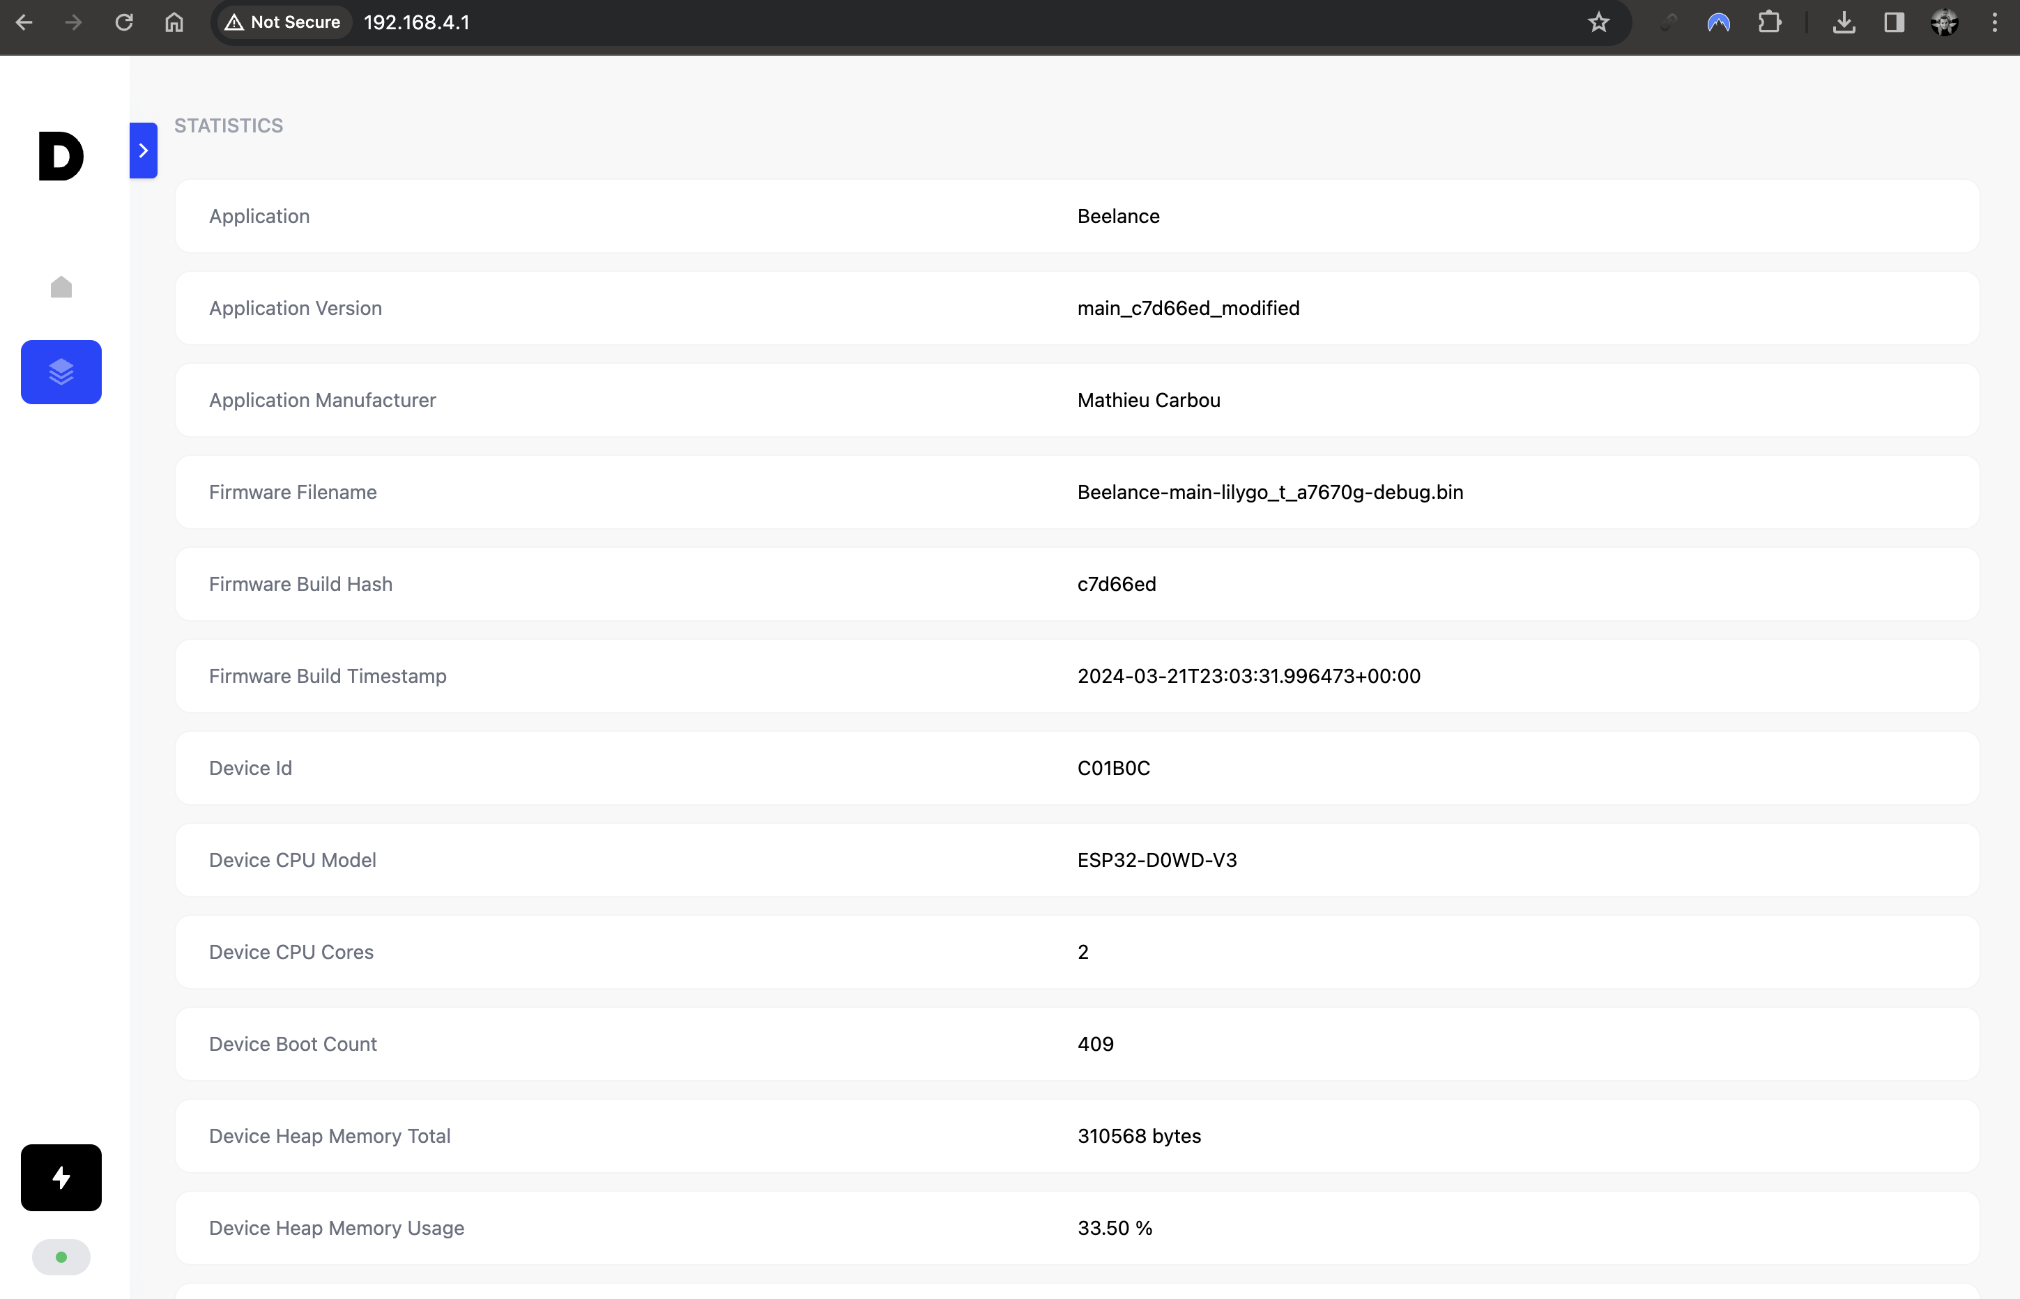The width and height of the screenshot is (2020, 1299).
Task: Click the blue arc extension icon
Action: (x=1718, y=23)
